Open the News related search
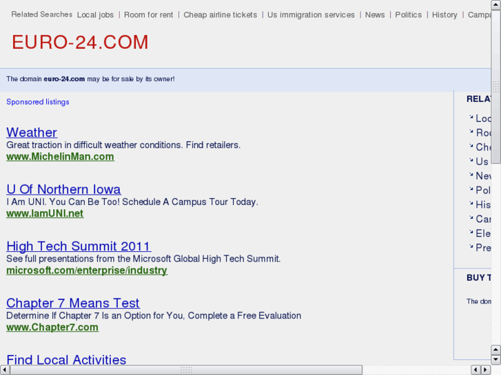Viewport: 501px width, 375px height. click(375, 15)
